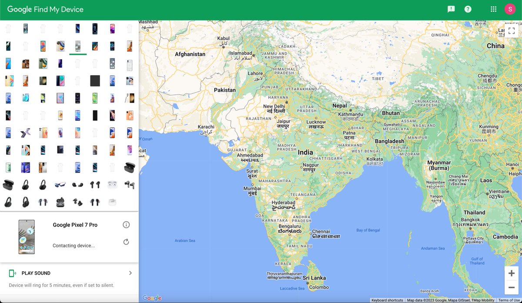Click the Contacting device status text
522x303 pixels.
click(x=74, y=246)
